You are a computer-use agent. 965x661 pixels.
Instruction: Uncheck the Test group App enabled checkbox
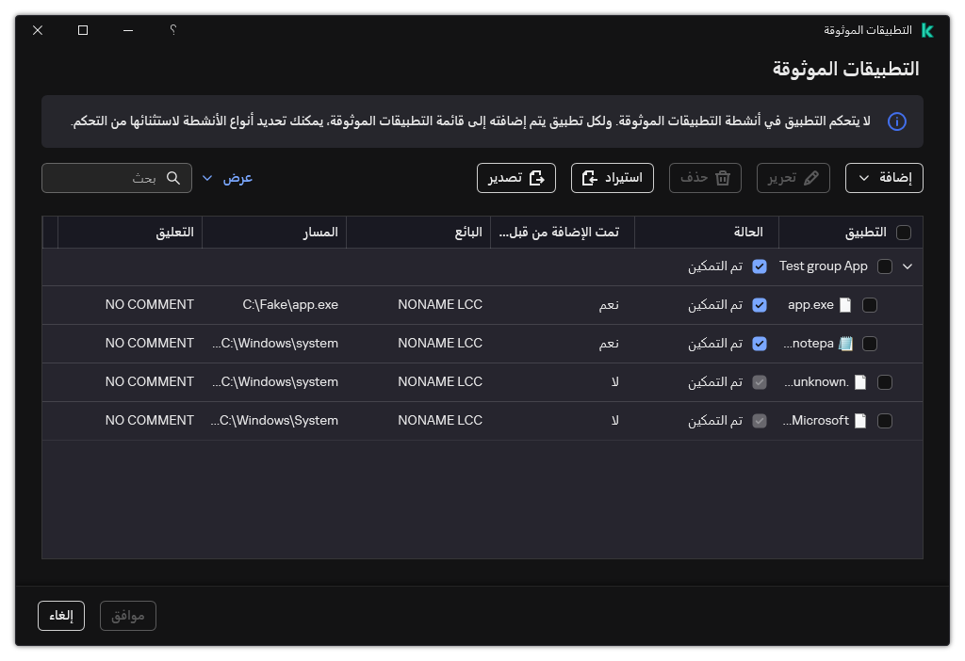point(760,266)
